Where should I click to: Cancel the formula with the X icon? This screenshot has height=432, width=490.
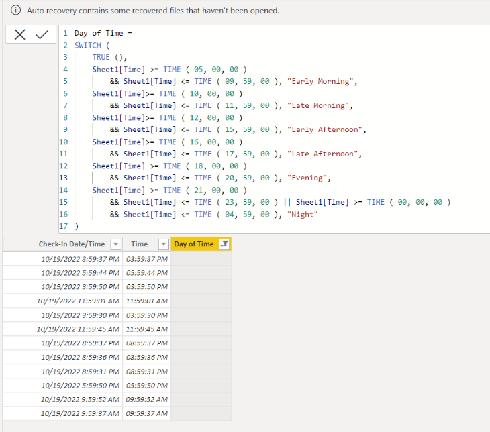19,34
